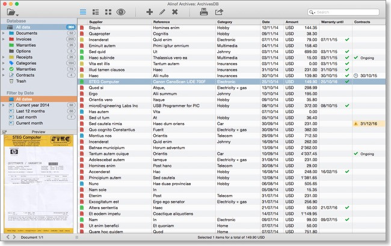391x246 pixels.
Task: Select the blue Documents folder icon
Action: pos(11,33)
